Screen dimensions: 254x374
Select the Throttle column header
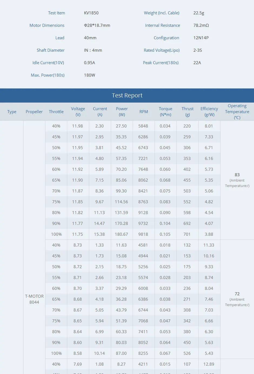coord(56,111)
